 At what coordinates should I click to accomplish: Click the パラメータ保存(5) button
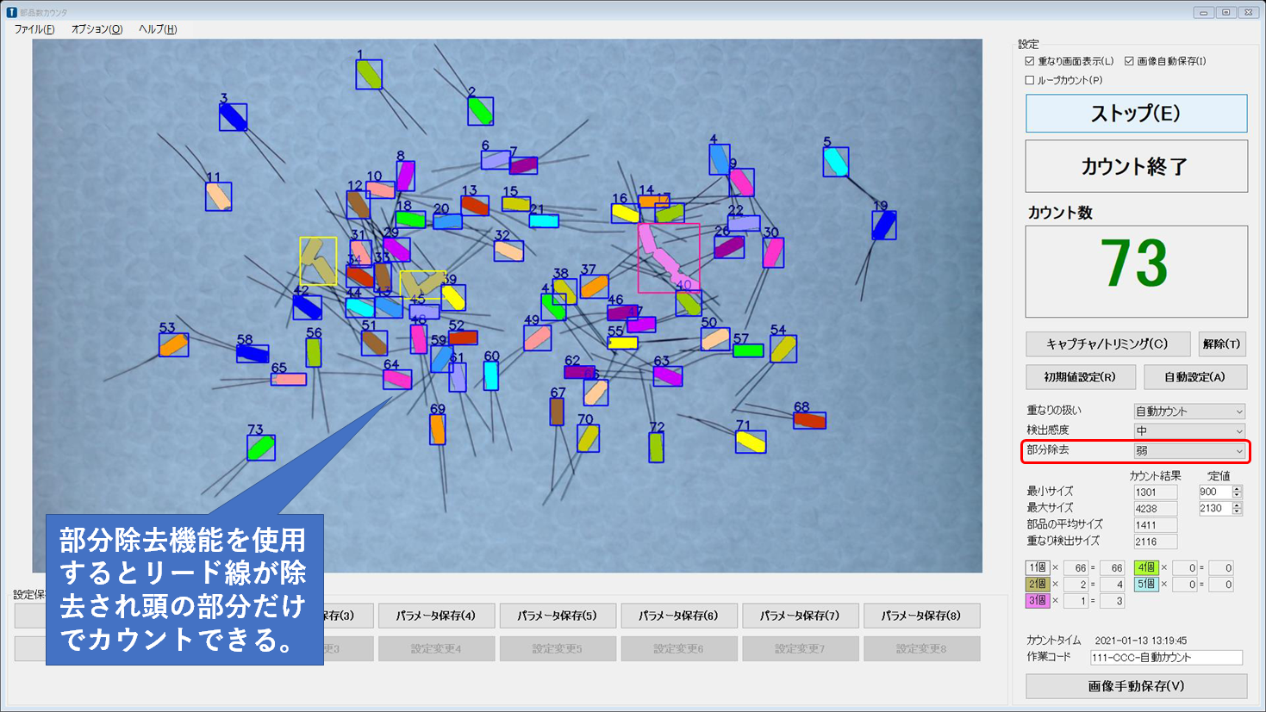(x=557, y=616)
